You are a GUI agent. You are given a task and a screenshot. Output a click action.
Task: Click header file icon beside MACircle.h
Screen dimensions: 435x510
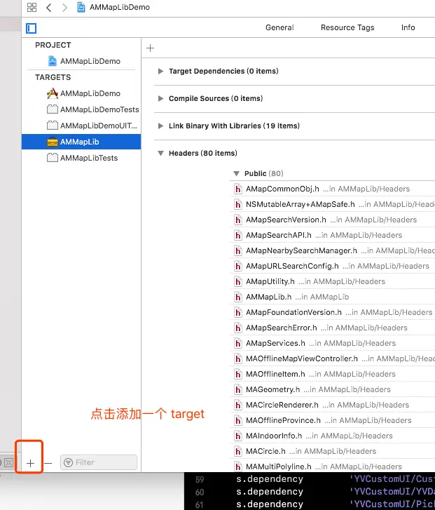coord(238,452)
